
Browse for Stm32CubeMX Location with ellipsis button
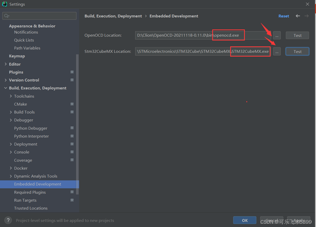point(277,51)
